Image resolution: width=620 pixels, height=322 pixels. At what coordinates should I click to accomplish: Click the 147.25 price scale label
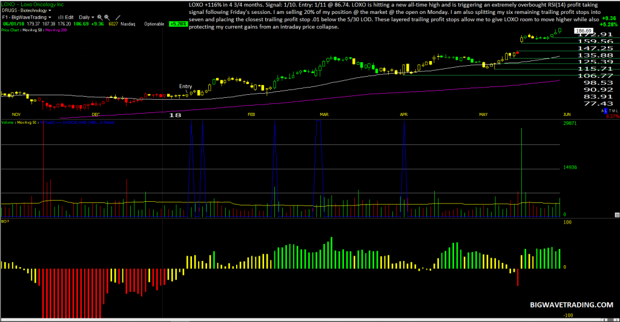(x=596, y=48)
